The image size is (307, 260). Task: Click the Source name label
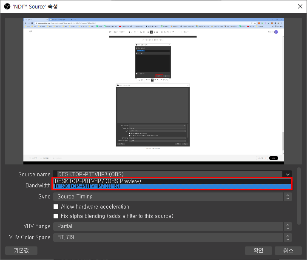[34, 174]
